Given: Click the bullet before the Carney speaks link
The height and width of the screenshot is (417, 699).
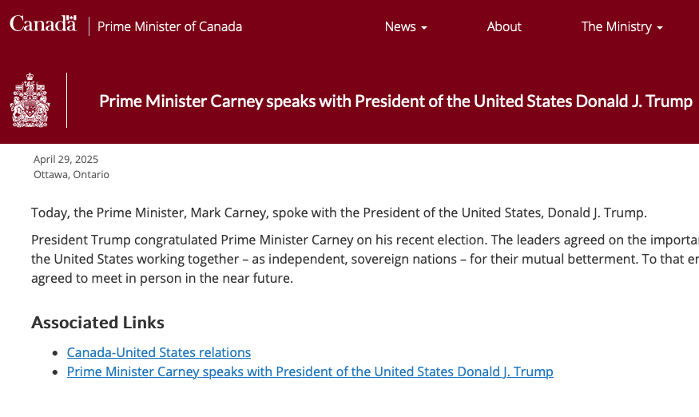Looking at the screenshot, I should [x=55, y=372].
